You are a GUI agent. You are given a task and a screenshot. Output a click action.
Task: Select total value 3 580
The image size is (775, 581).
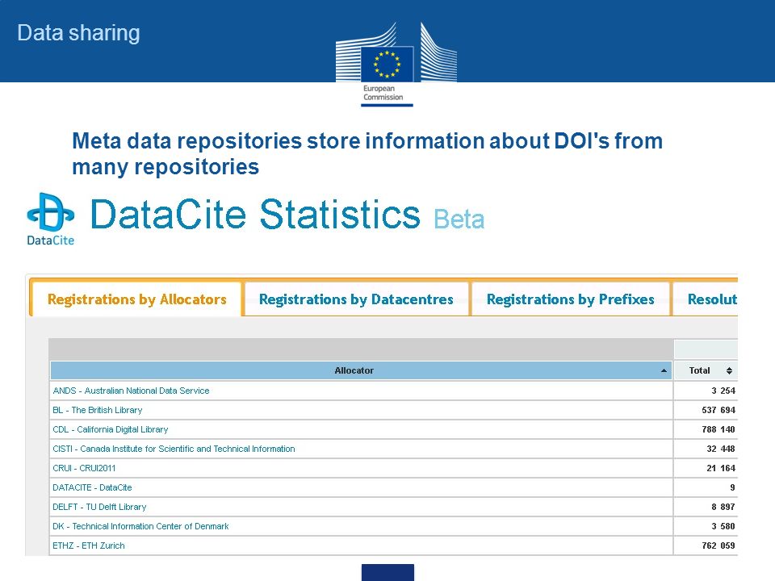[723, 526]
